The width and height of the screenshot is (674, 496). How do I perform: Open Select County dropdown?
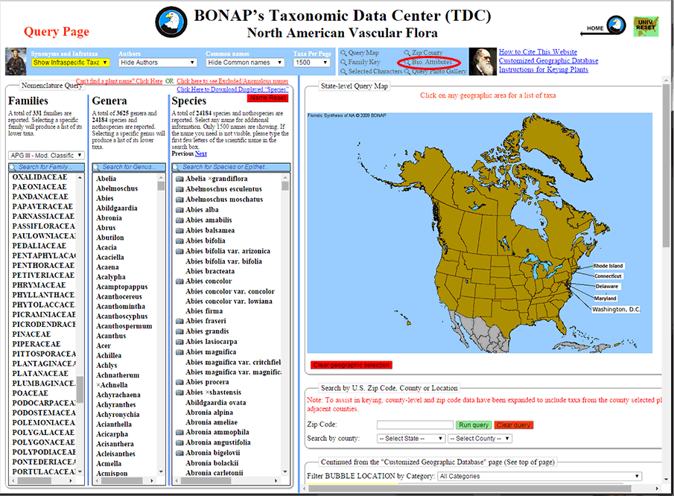point(480,439)
